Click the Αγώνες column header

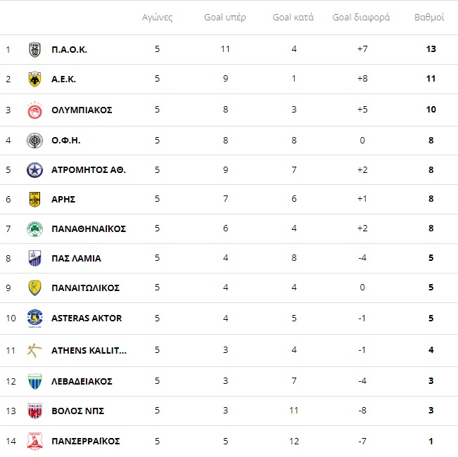point(157,18)
